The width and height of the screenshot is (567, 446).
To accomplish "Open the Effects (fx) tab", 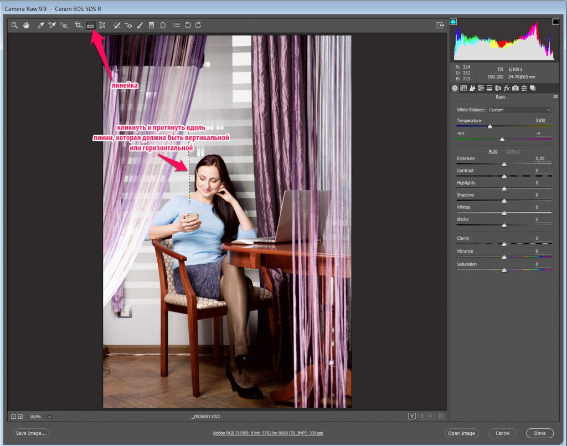I will click(x=507, y=88).
